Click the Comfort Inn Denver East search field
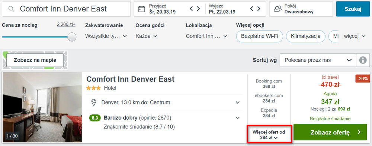The image size is (372, 146). 66,9
